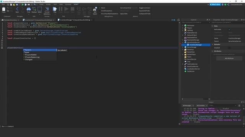Click the Back navigation arrow
245x137 pixels.
[x=17, y=10]
